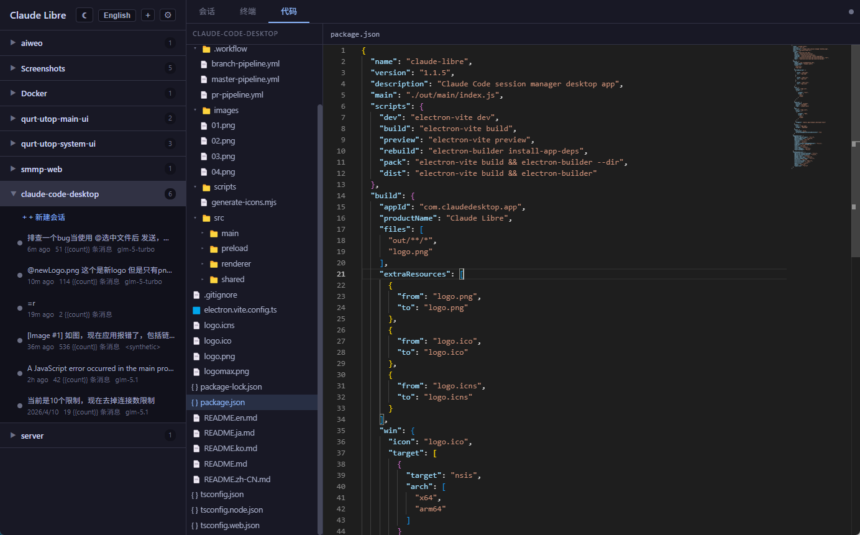The image size is (860, 535).
Task: Click the status dot at top-right corner
Action: pyautogui.click(x=851, y=11)
